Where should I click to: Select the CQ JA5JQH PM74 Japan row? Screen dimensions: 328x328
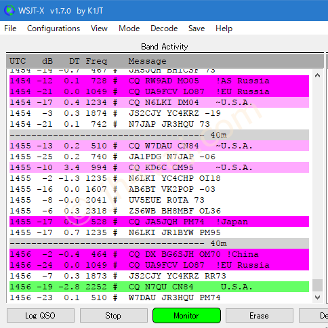(159, 222)
